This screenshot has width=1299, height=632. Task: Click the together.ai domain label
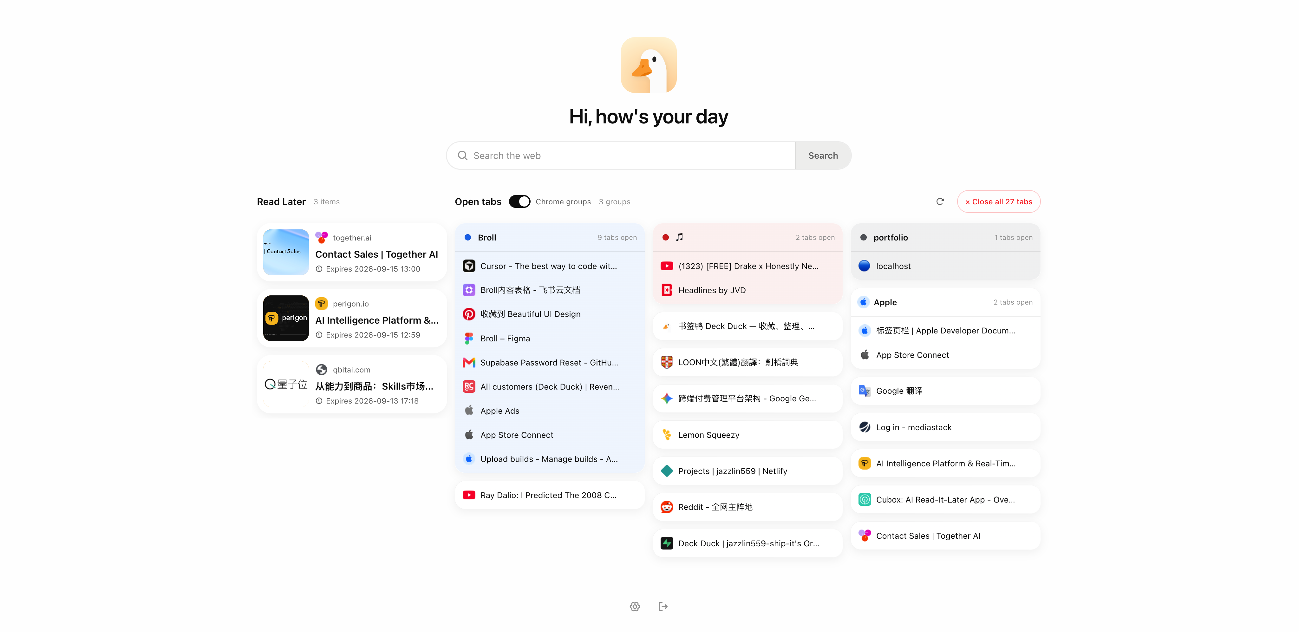(352, 238)
